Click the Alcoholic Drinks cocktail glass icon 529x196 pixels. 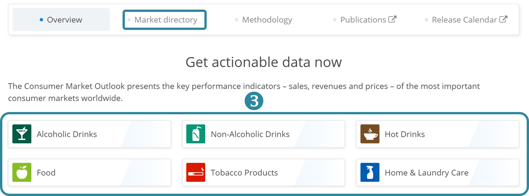[x=22, y=134]
